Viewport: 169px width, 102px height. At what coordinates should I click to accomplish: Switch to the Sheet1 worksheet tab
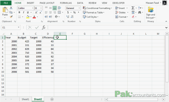(x=25, y=99)
